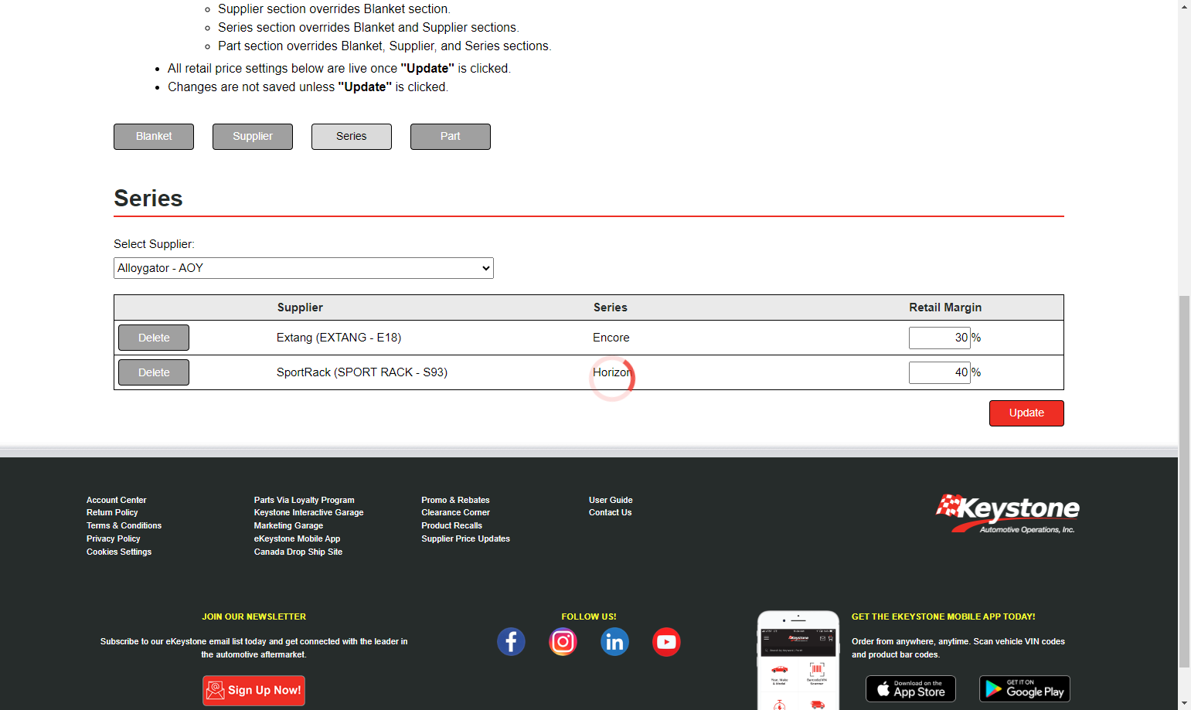Click the red Update button
Image resolution: width=1191 pixels, height=710 pixels.
tap(1026, 413)
